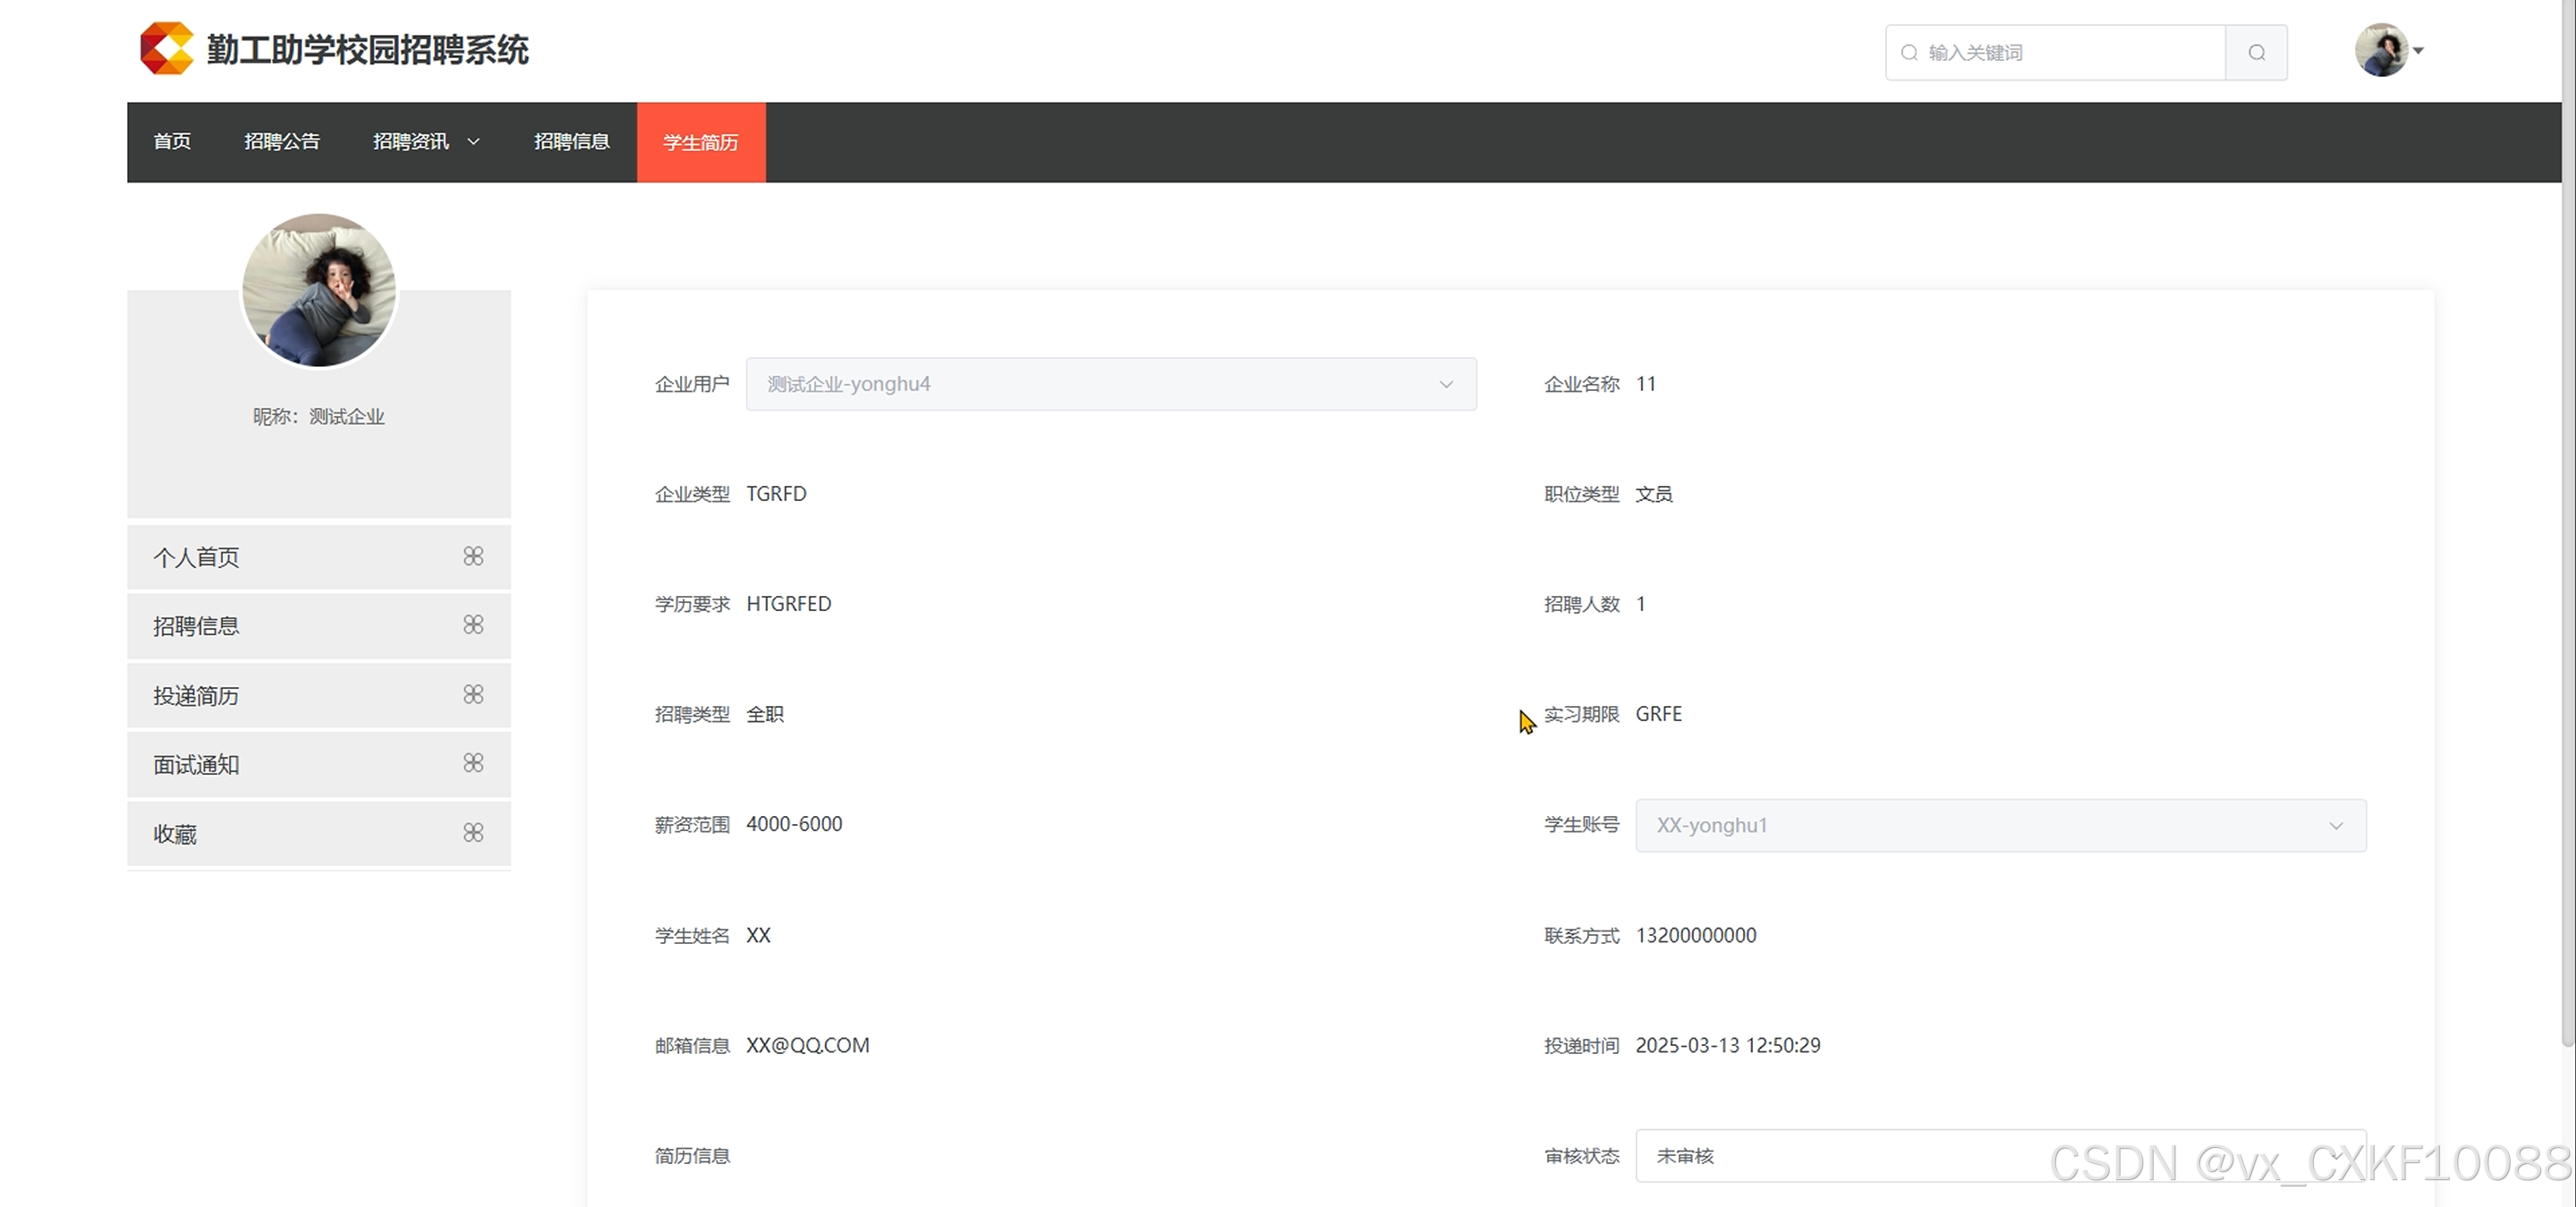Open 面试通知 in the sidebar
Image resolution: width=2576 pixels, height=1207 pixels.
click(x=196, y=765)
